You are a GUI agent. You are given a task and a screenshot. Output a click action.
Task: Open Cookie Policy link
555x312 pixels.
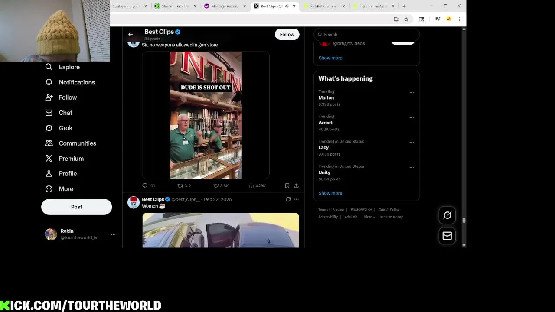pos(389,210)
